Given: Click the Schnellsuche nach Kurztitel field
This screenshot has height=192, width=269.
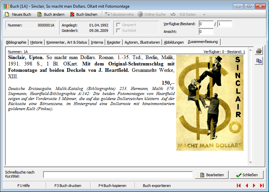Looking at the screenshot, I should 118,175.
